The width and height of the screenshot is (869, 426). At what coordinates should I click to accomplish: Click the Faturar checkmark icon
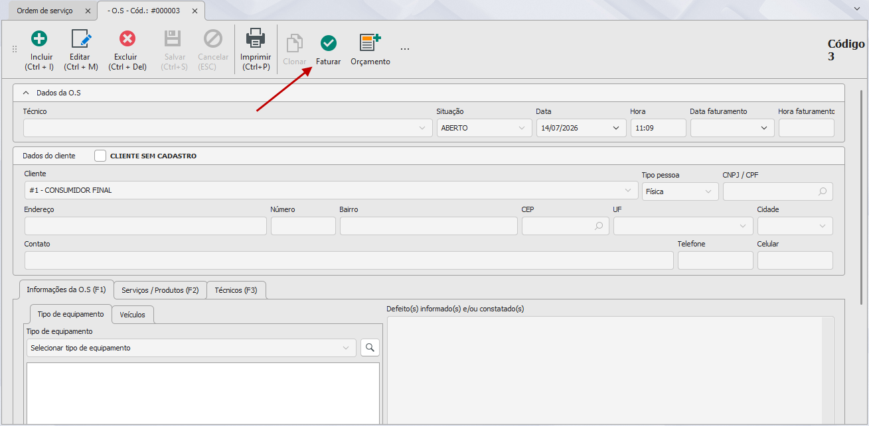[328, 43]
